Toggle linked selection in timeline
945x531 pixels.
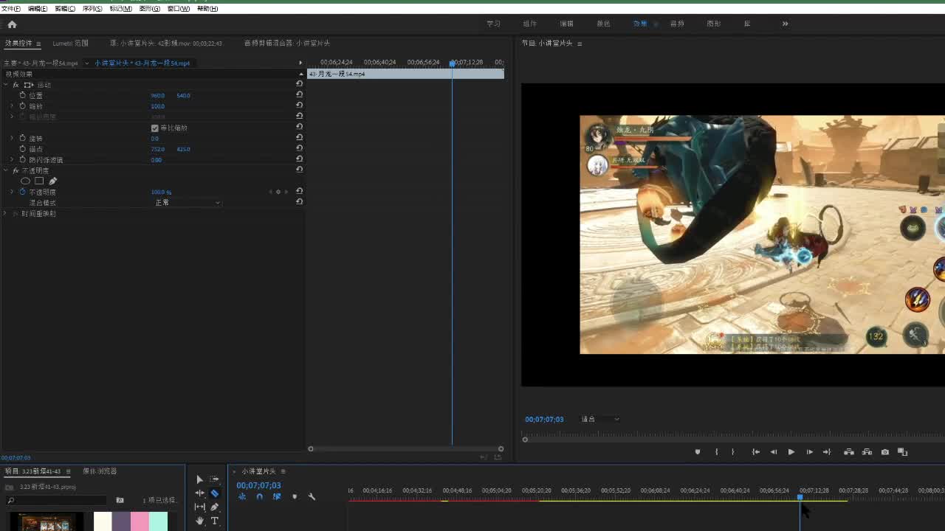tap(277, 496)
